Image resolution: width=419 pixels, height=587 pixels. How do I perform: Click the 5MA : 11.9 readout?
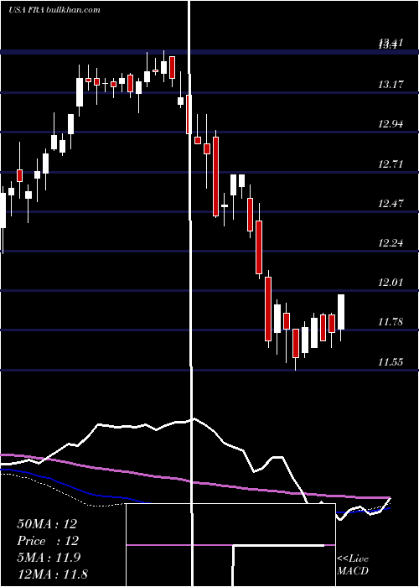tap(49, 558)
